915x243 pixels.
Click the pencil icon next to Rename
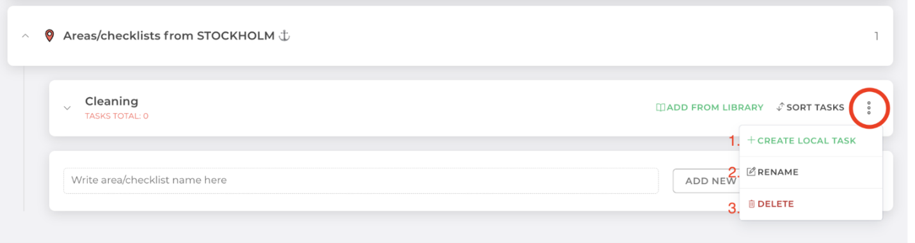(x=751, y=172)
